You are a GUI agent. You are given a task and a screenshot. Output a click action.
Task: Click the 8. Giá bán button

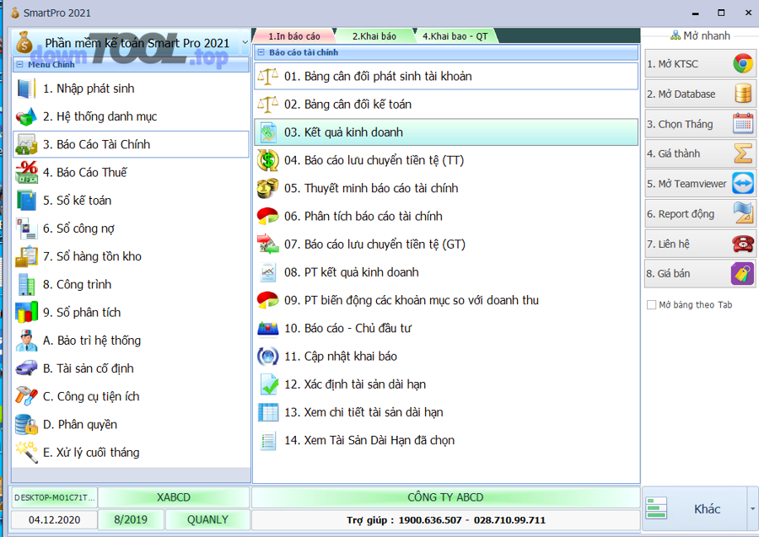(x=701, y=274)
